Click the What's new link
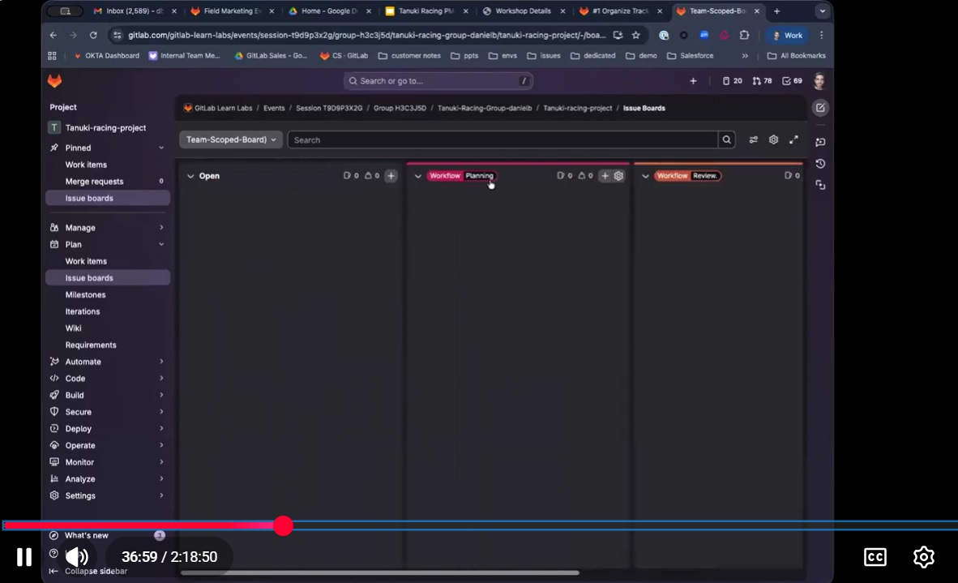Viewport: 958px width, 583px height. (88, 534)
